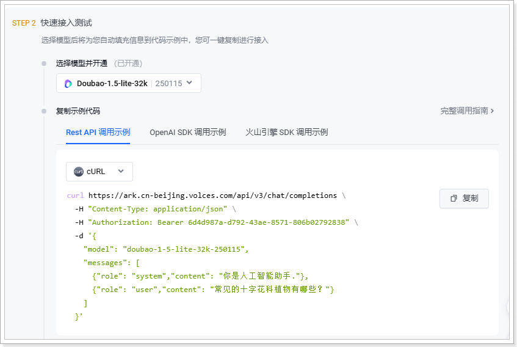Click the -d '{ line in the code

pyautogui.click(x=85, y=236)
